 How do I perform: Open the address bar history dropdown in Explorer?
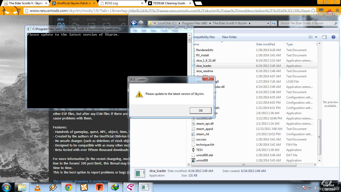pyautogui.click(x=268, y=23)
